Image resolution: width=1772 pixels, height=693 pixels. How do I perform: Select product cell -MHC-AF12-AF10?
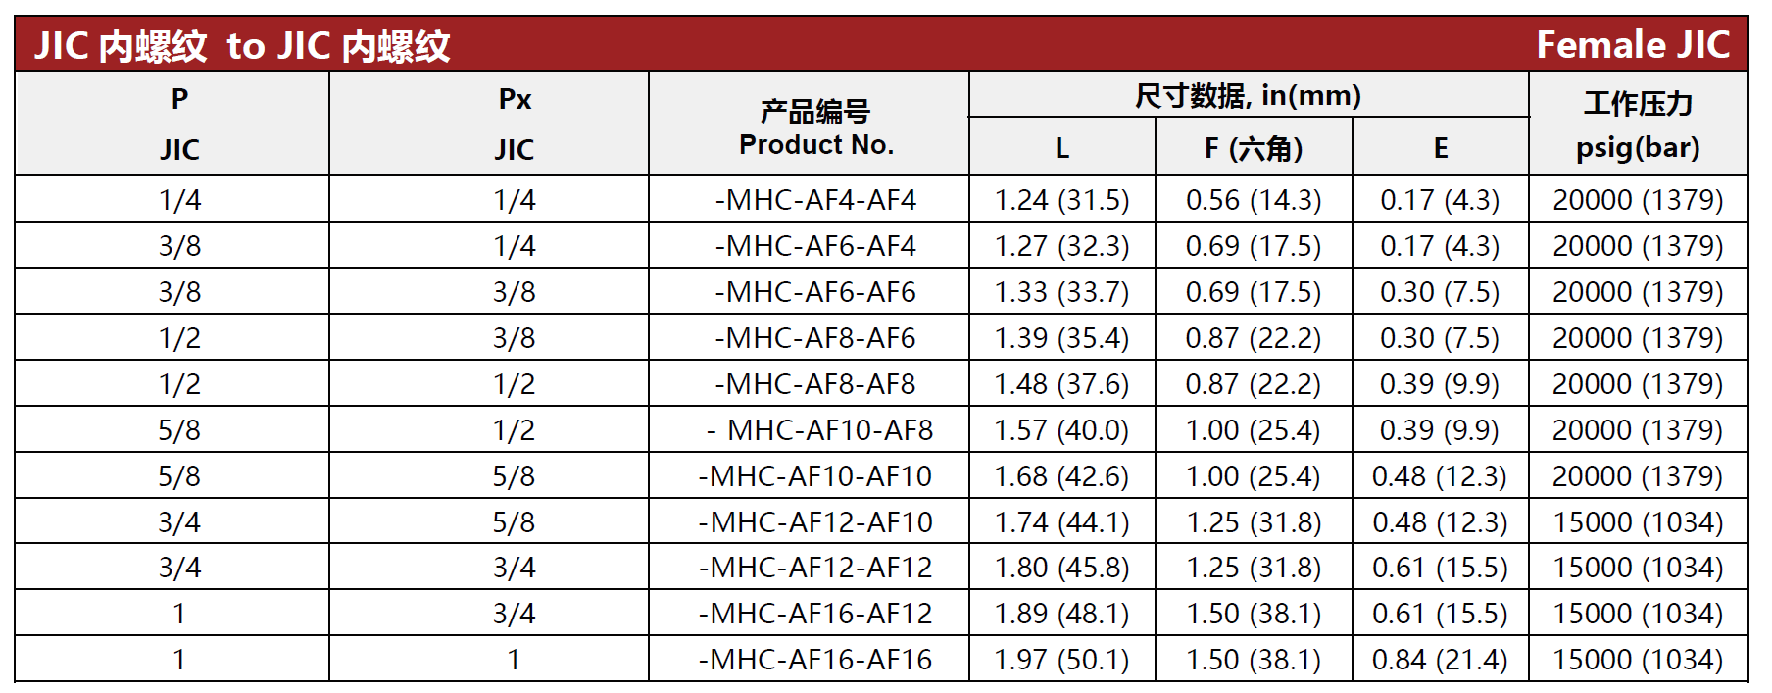[x=815, y=522]
